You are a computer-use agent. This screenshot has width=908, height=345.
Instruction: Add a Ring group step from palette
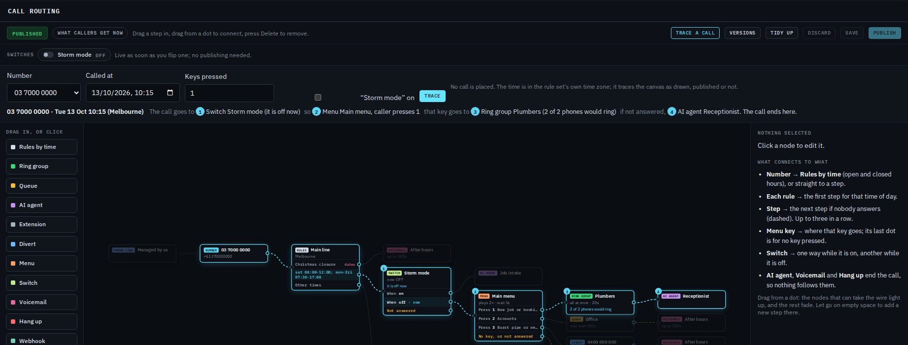click(41, 166)
